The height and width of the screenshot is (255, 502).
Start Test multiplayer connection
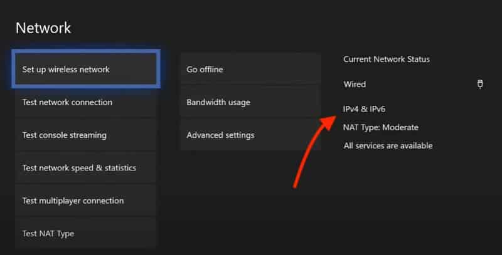[x=86, y=201]
